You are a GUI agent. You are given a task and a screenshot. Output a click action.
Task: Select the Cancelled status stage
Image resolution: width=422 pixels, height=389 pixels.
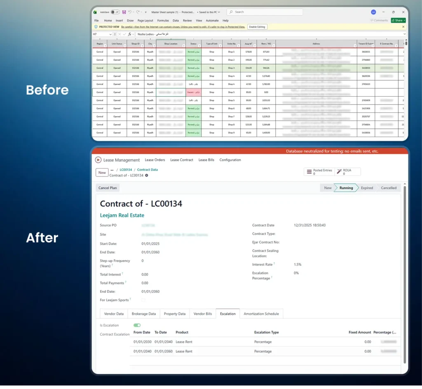click(388, 188)
